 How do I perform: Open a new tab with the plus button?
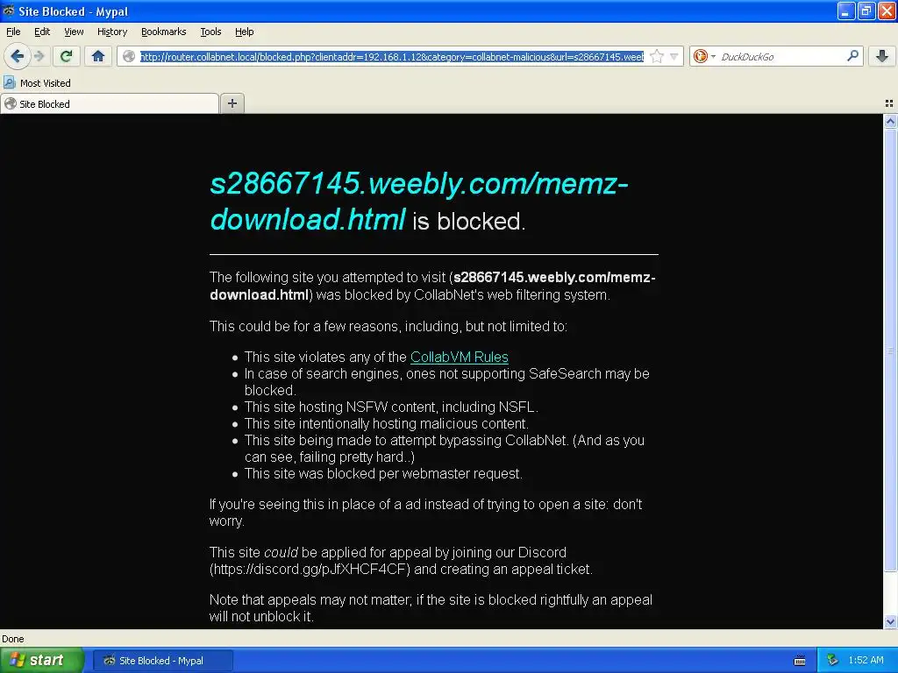click(x=232, y=103)
